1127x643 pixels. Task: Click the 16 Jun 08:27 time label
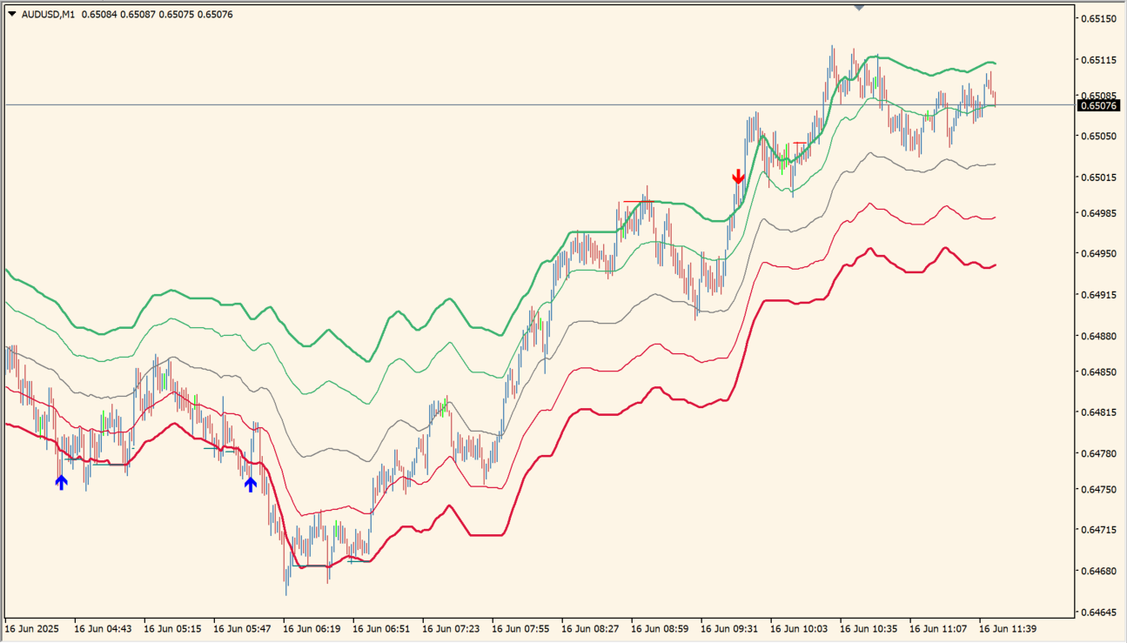(x=591, y=627)
